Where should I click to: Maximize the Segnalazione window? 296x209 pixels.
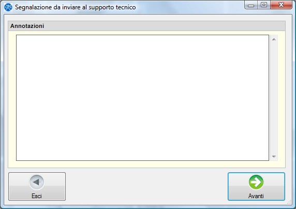tap(264, 5)
